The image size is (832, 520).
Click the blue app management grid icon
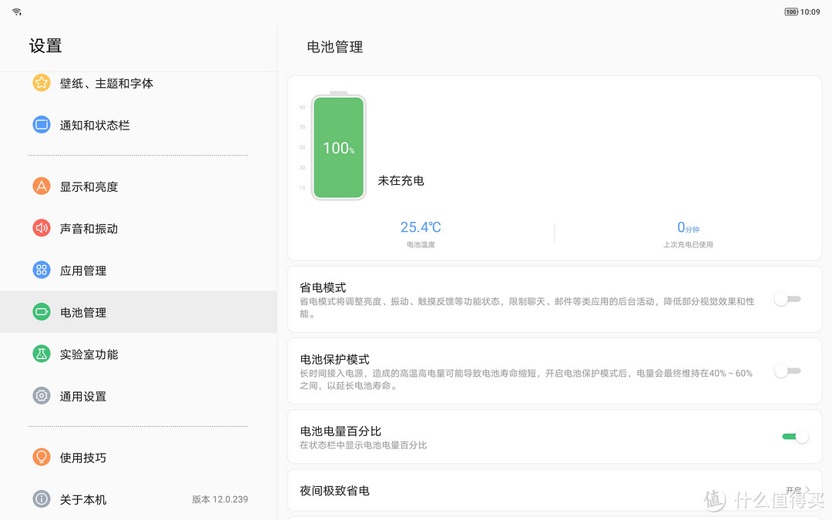tap(42, 270)
